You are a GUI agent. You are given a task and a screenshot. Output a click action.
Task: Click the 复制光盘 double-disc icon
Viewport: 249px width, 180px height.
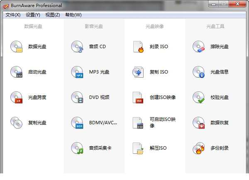[16, 123]
